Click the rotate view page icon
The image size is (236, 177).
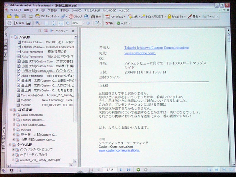point(97,23)
